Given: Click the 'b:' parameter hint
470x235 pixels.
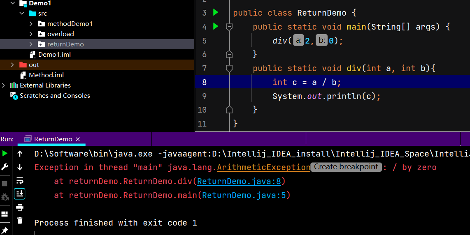Looking at the screenshot, I should tap(321, 40).
